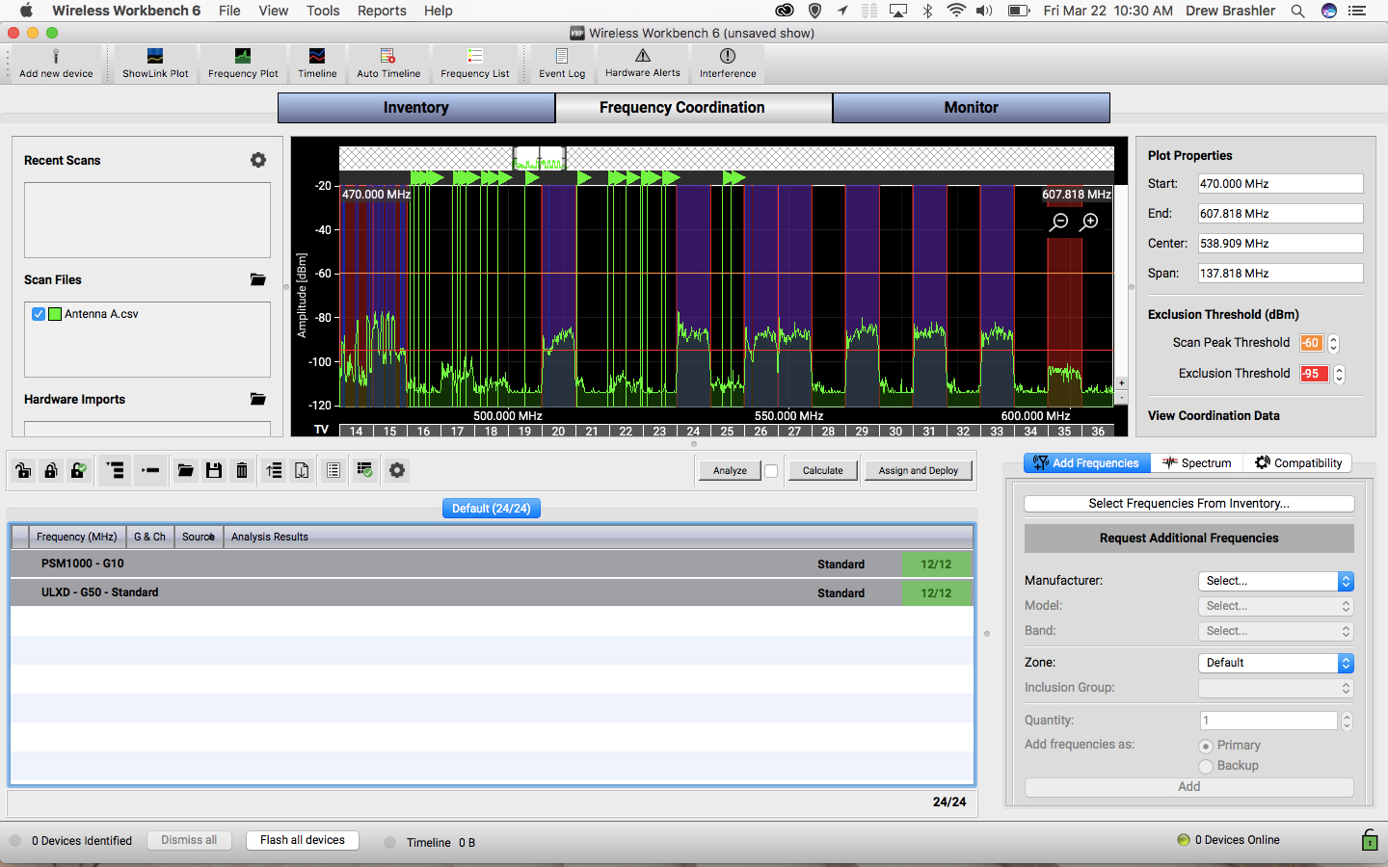Image resolution: width=1388 pixels, height=867 pixels.
Task: Open the Tools menu
Action: (323, 11)
